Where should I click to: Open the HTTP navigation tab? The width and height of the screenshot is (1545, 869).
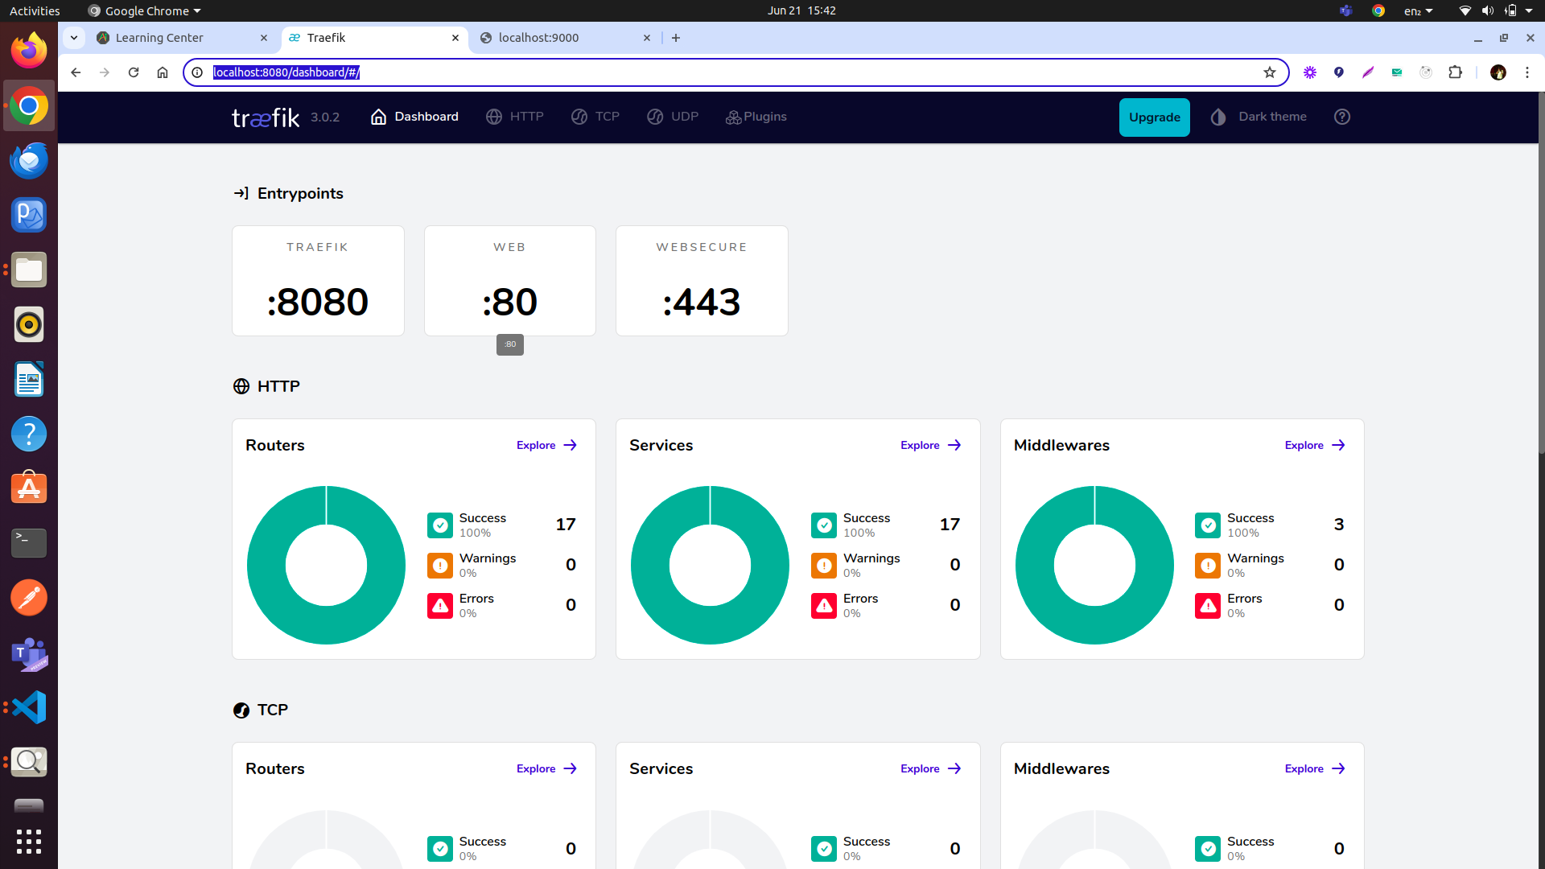(x=515, y=117)
